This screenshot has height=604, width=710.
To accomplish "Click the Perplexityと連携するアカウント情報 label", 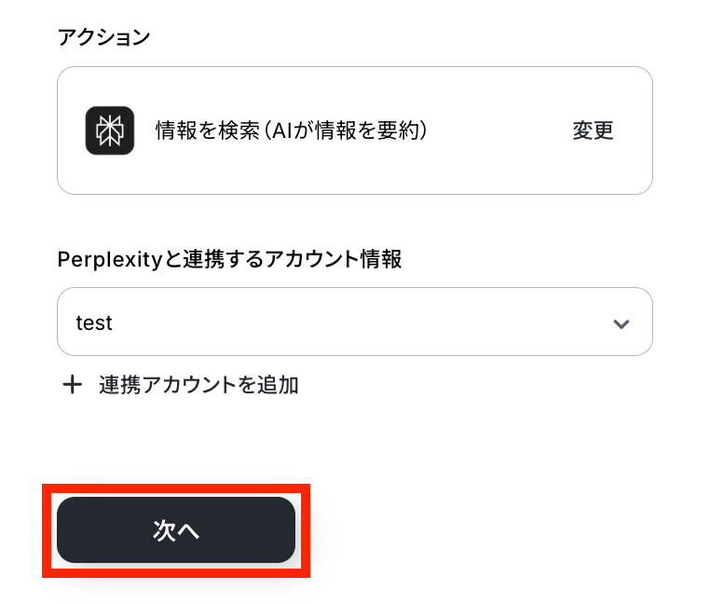I will (x=229, y=259).
